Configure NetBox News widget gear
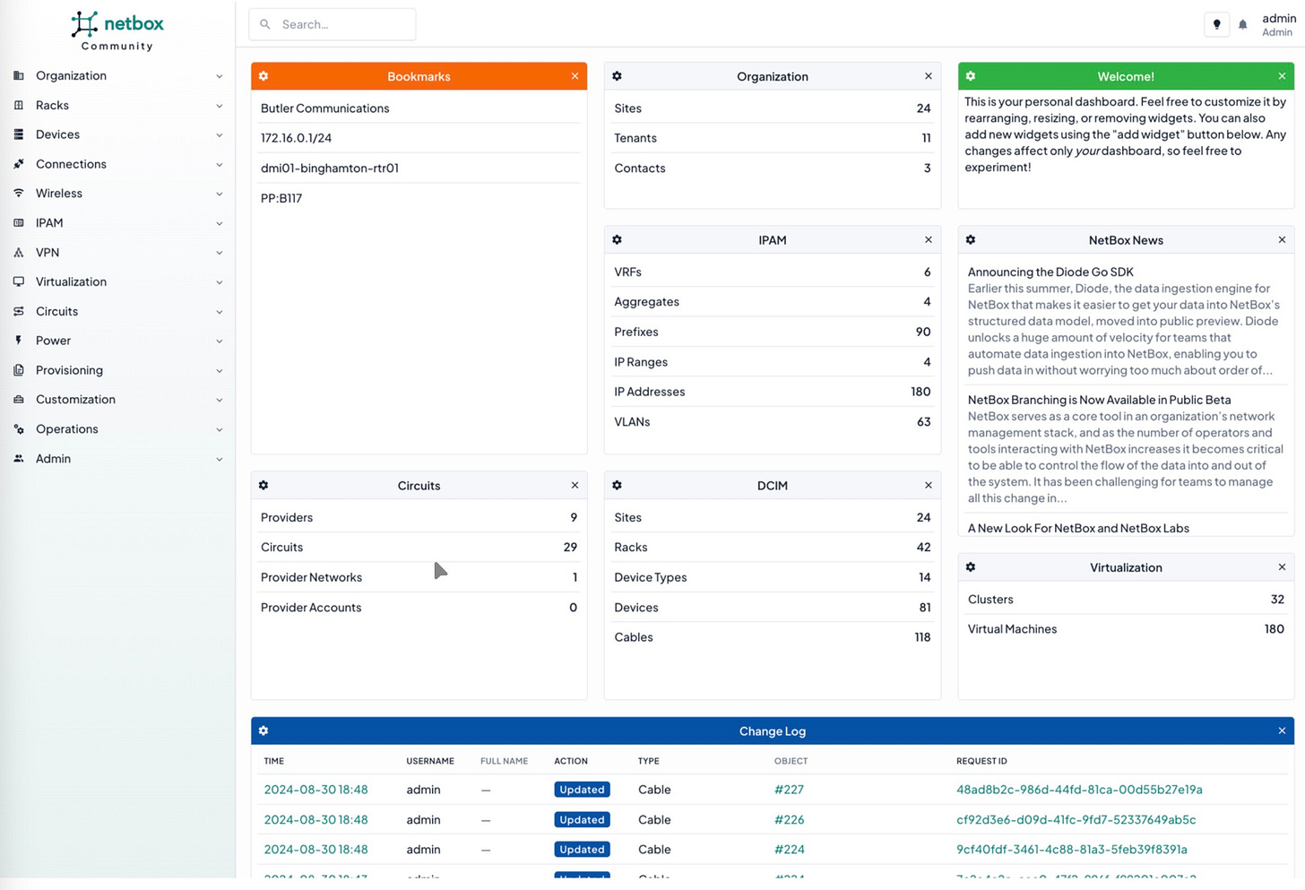This screenshot has height=890, width=1305. coord(971,240)
